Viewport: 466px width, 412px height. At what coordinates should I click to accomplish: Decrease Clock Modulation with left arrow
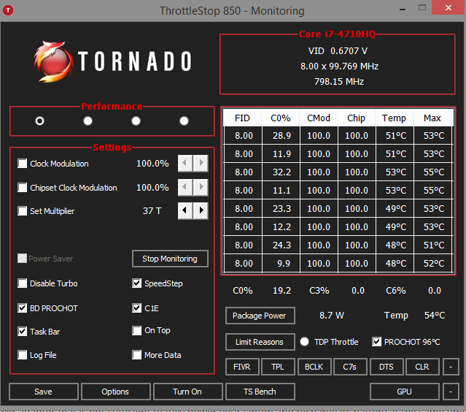click(x=185, y=163)
